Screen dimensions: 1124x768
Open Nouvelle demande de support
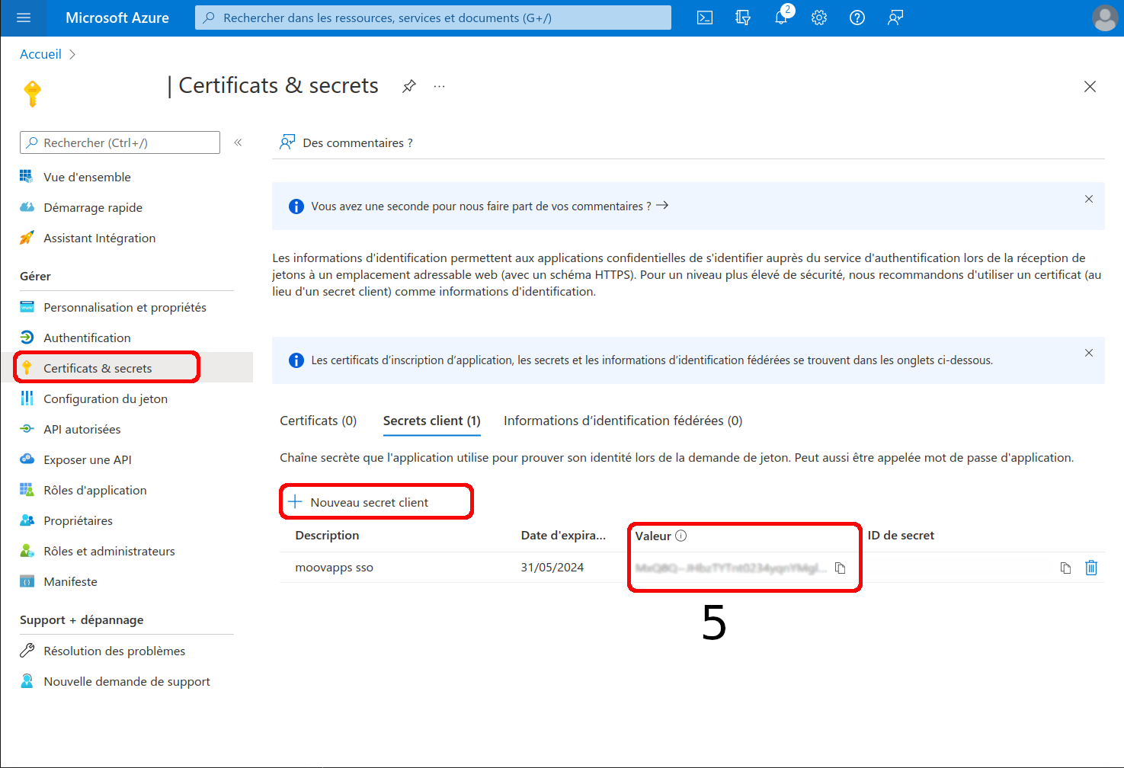[x=126, y=681]
